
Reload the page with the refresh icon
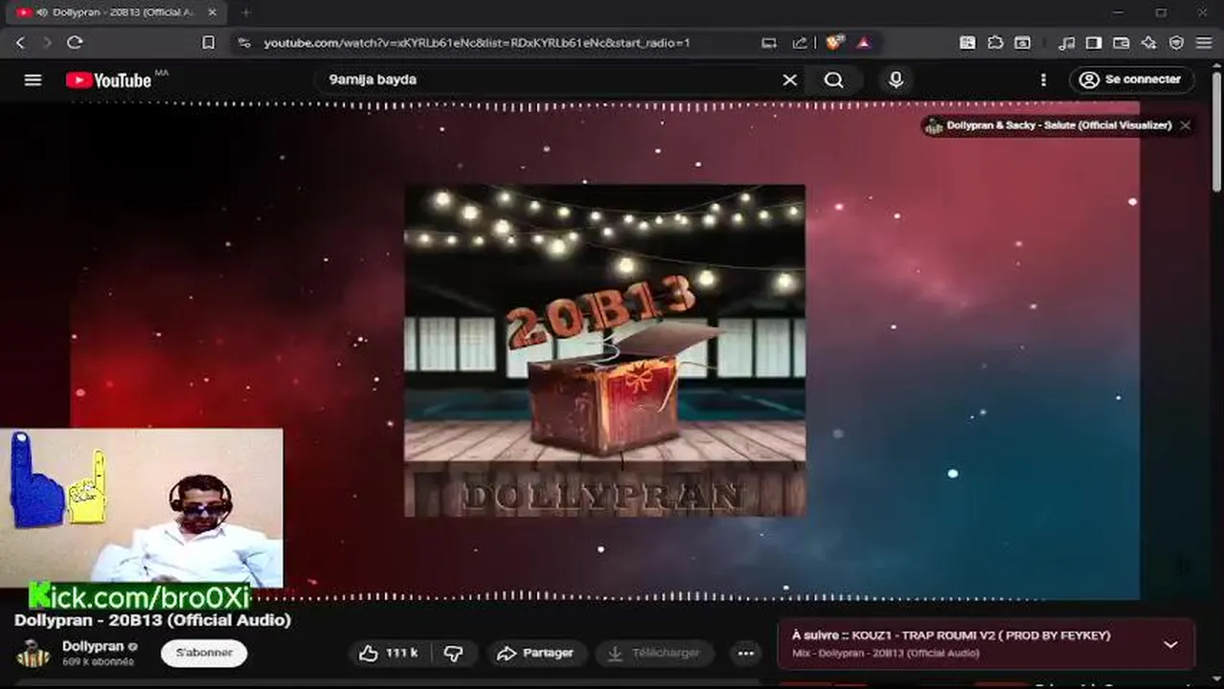[75, 42]
